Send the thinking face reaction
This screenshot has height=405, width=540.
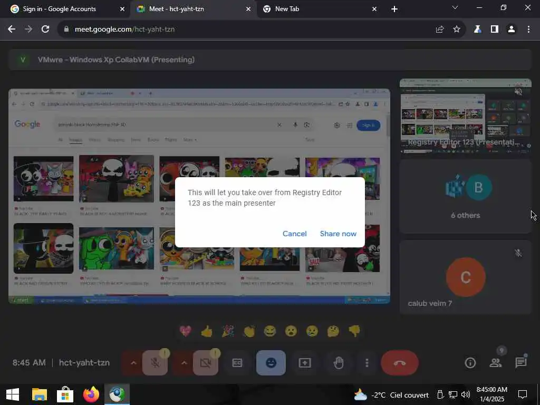tap(333, 331)
